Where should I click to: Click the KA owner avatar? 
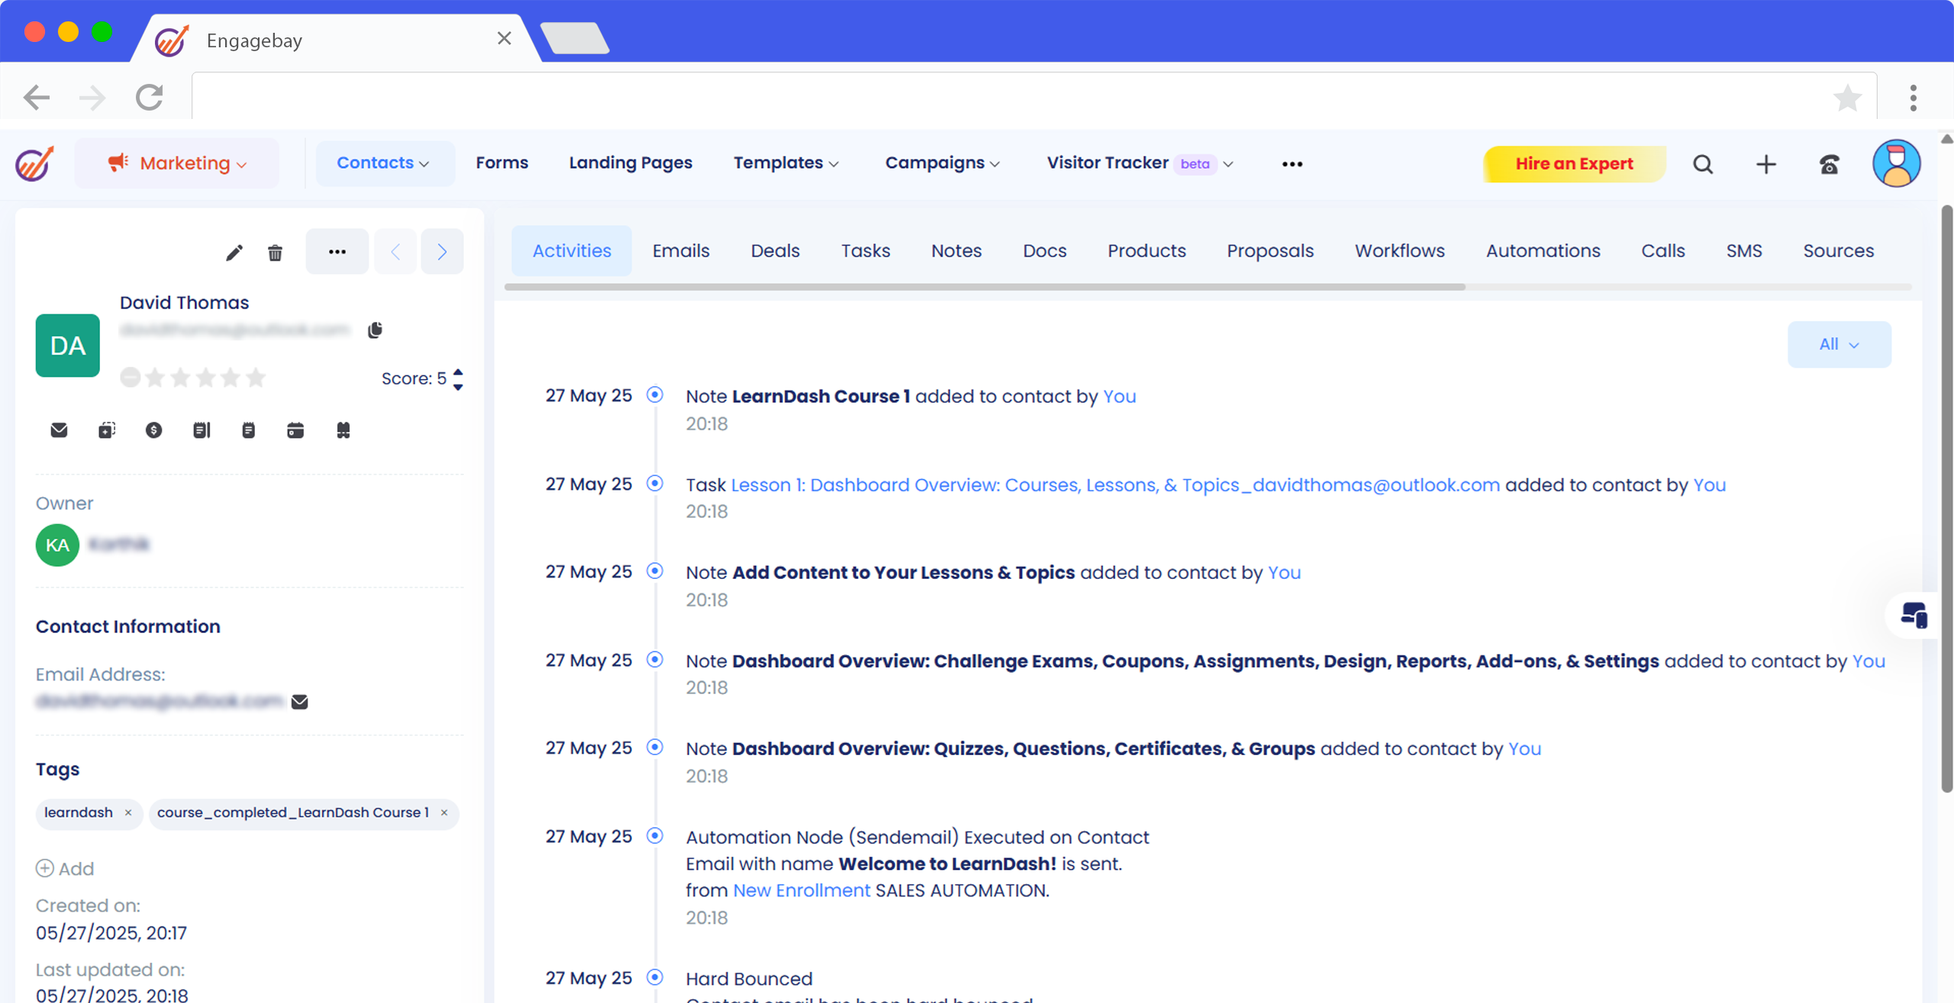click(57, 545)
